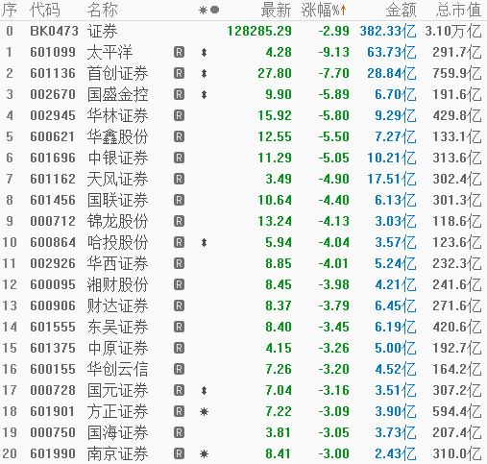Click the R badge in the 华创云信 row
Image resolution: width=487 pixels, height=464 pixels.
pyautogui.click(x=179, y=369)
